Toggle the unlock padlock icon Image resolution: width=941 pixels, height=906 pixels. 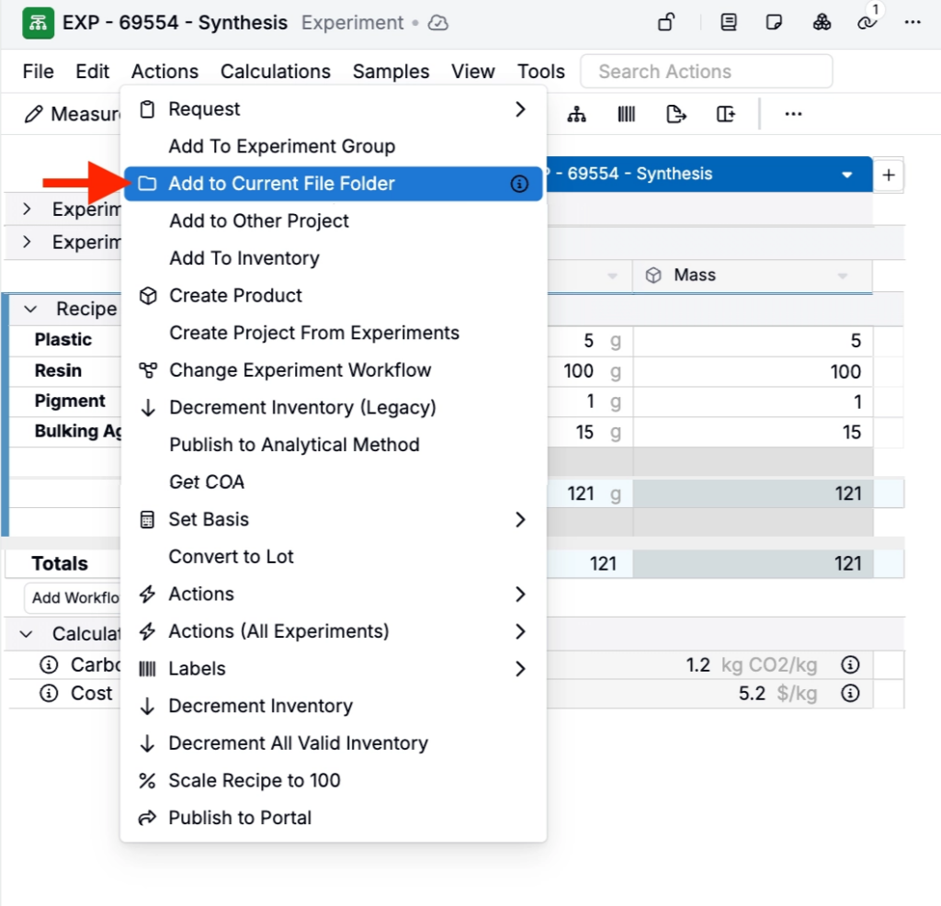(667, 23)
